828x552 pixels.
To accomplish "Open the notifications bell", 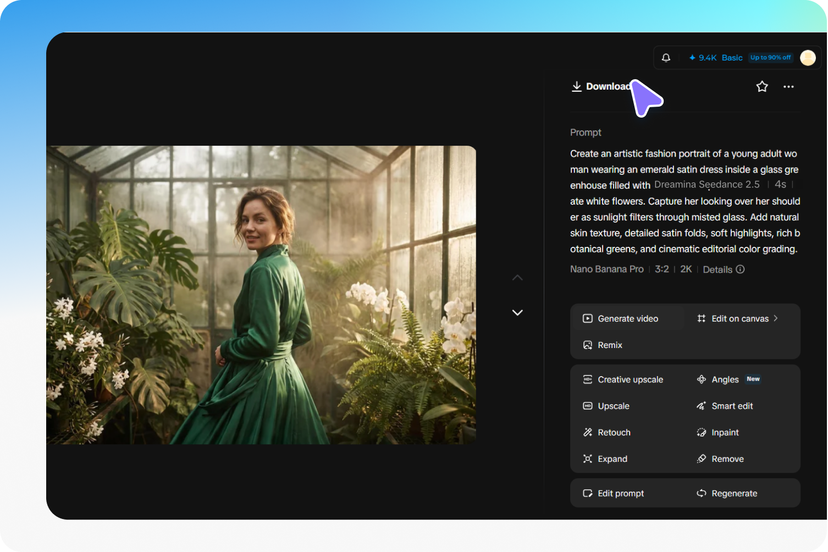I will (666, 58).
